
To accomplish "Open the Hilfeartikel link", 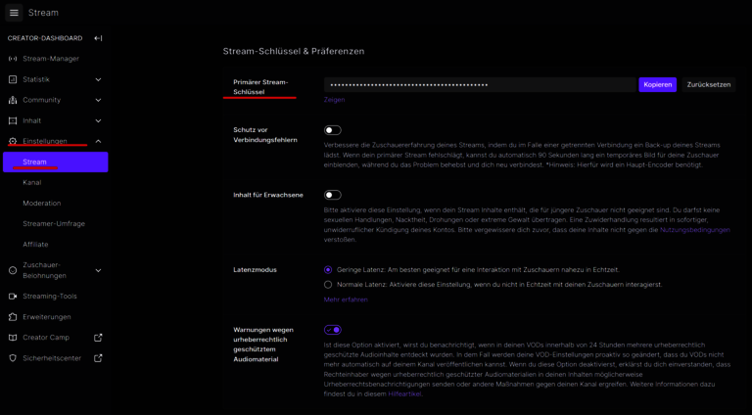I will click(404, 393).
